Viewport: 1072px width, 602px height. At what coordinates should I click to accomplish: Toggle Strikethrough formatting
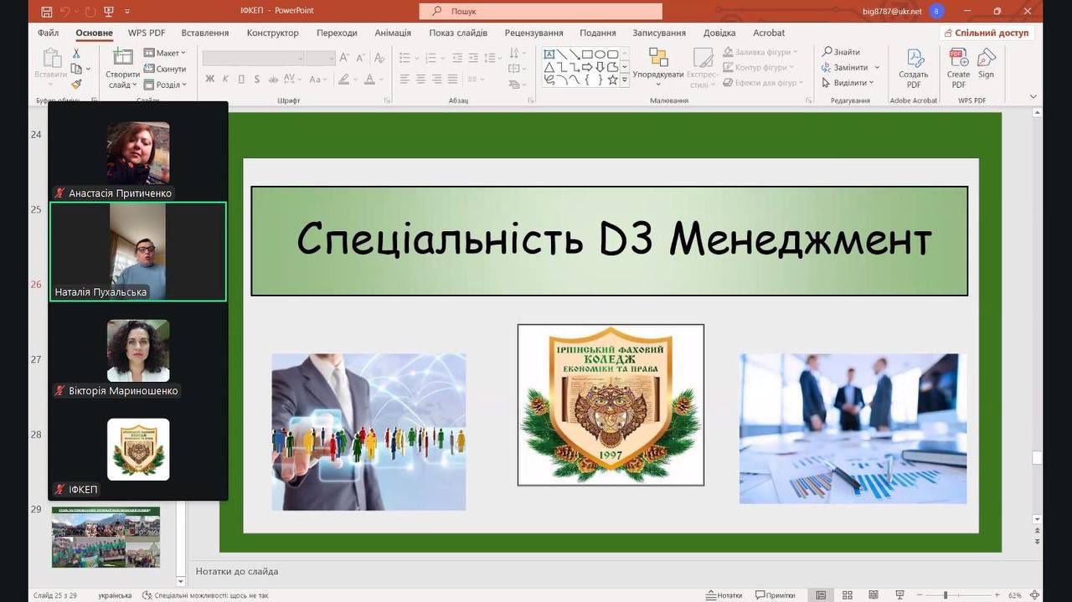tap(273, 80)
